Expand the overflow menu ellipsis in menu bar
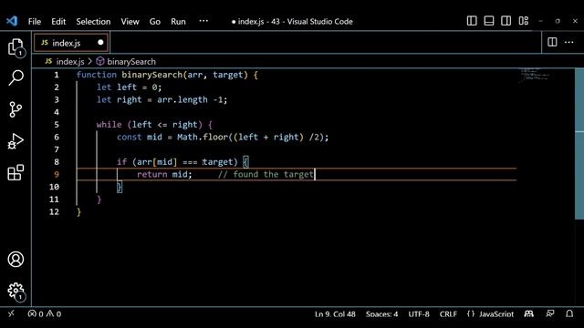This screenshot has width=584, height=328. 203,21
